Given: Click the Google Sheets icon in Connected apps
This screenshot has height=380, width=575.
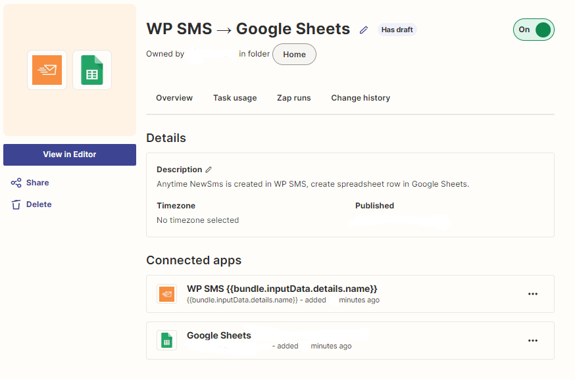Looking at the screenshot, I should point(167,341).
